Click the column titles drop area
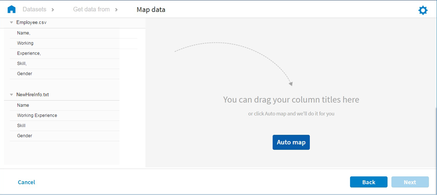The image size is (437, 195). tap(291, 100)
